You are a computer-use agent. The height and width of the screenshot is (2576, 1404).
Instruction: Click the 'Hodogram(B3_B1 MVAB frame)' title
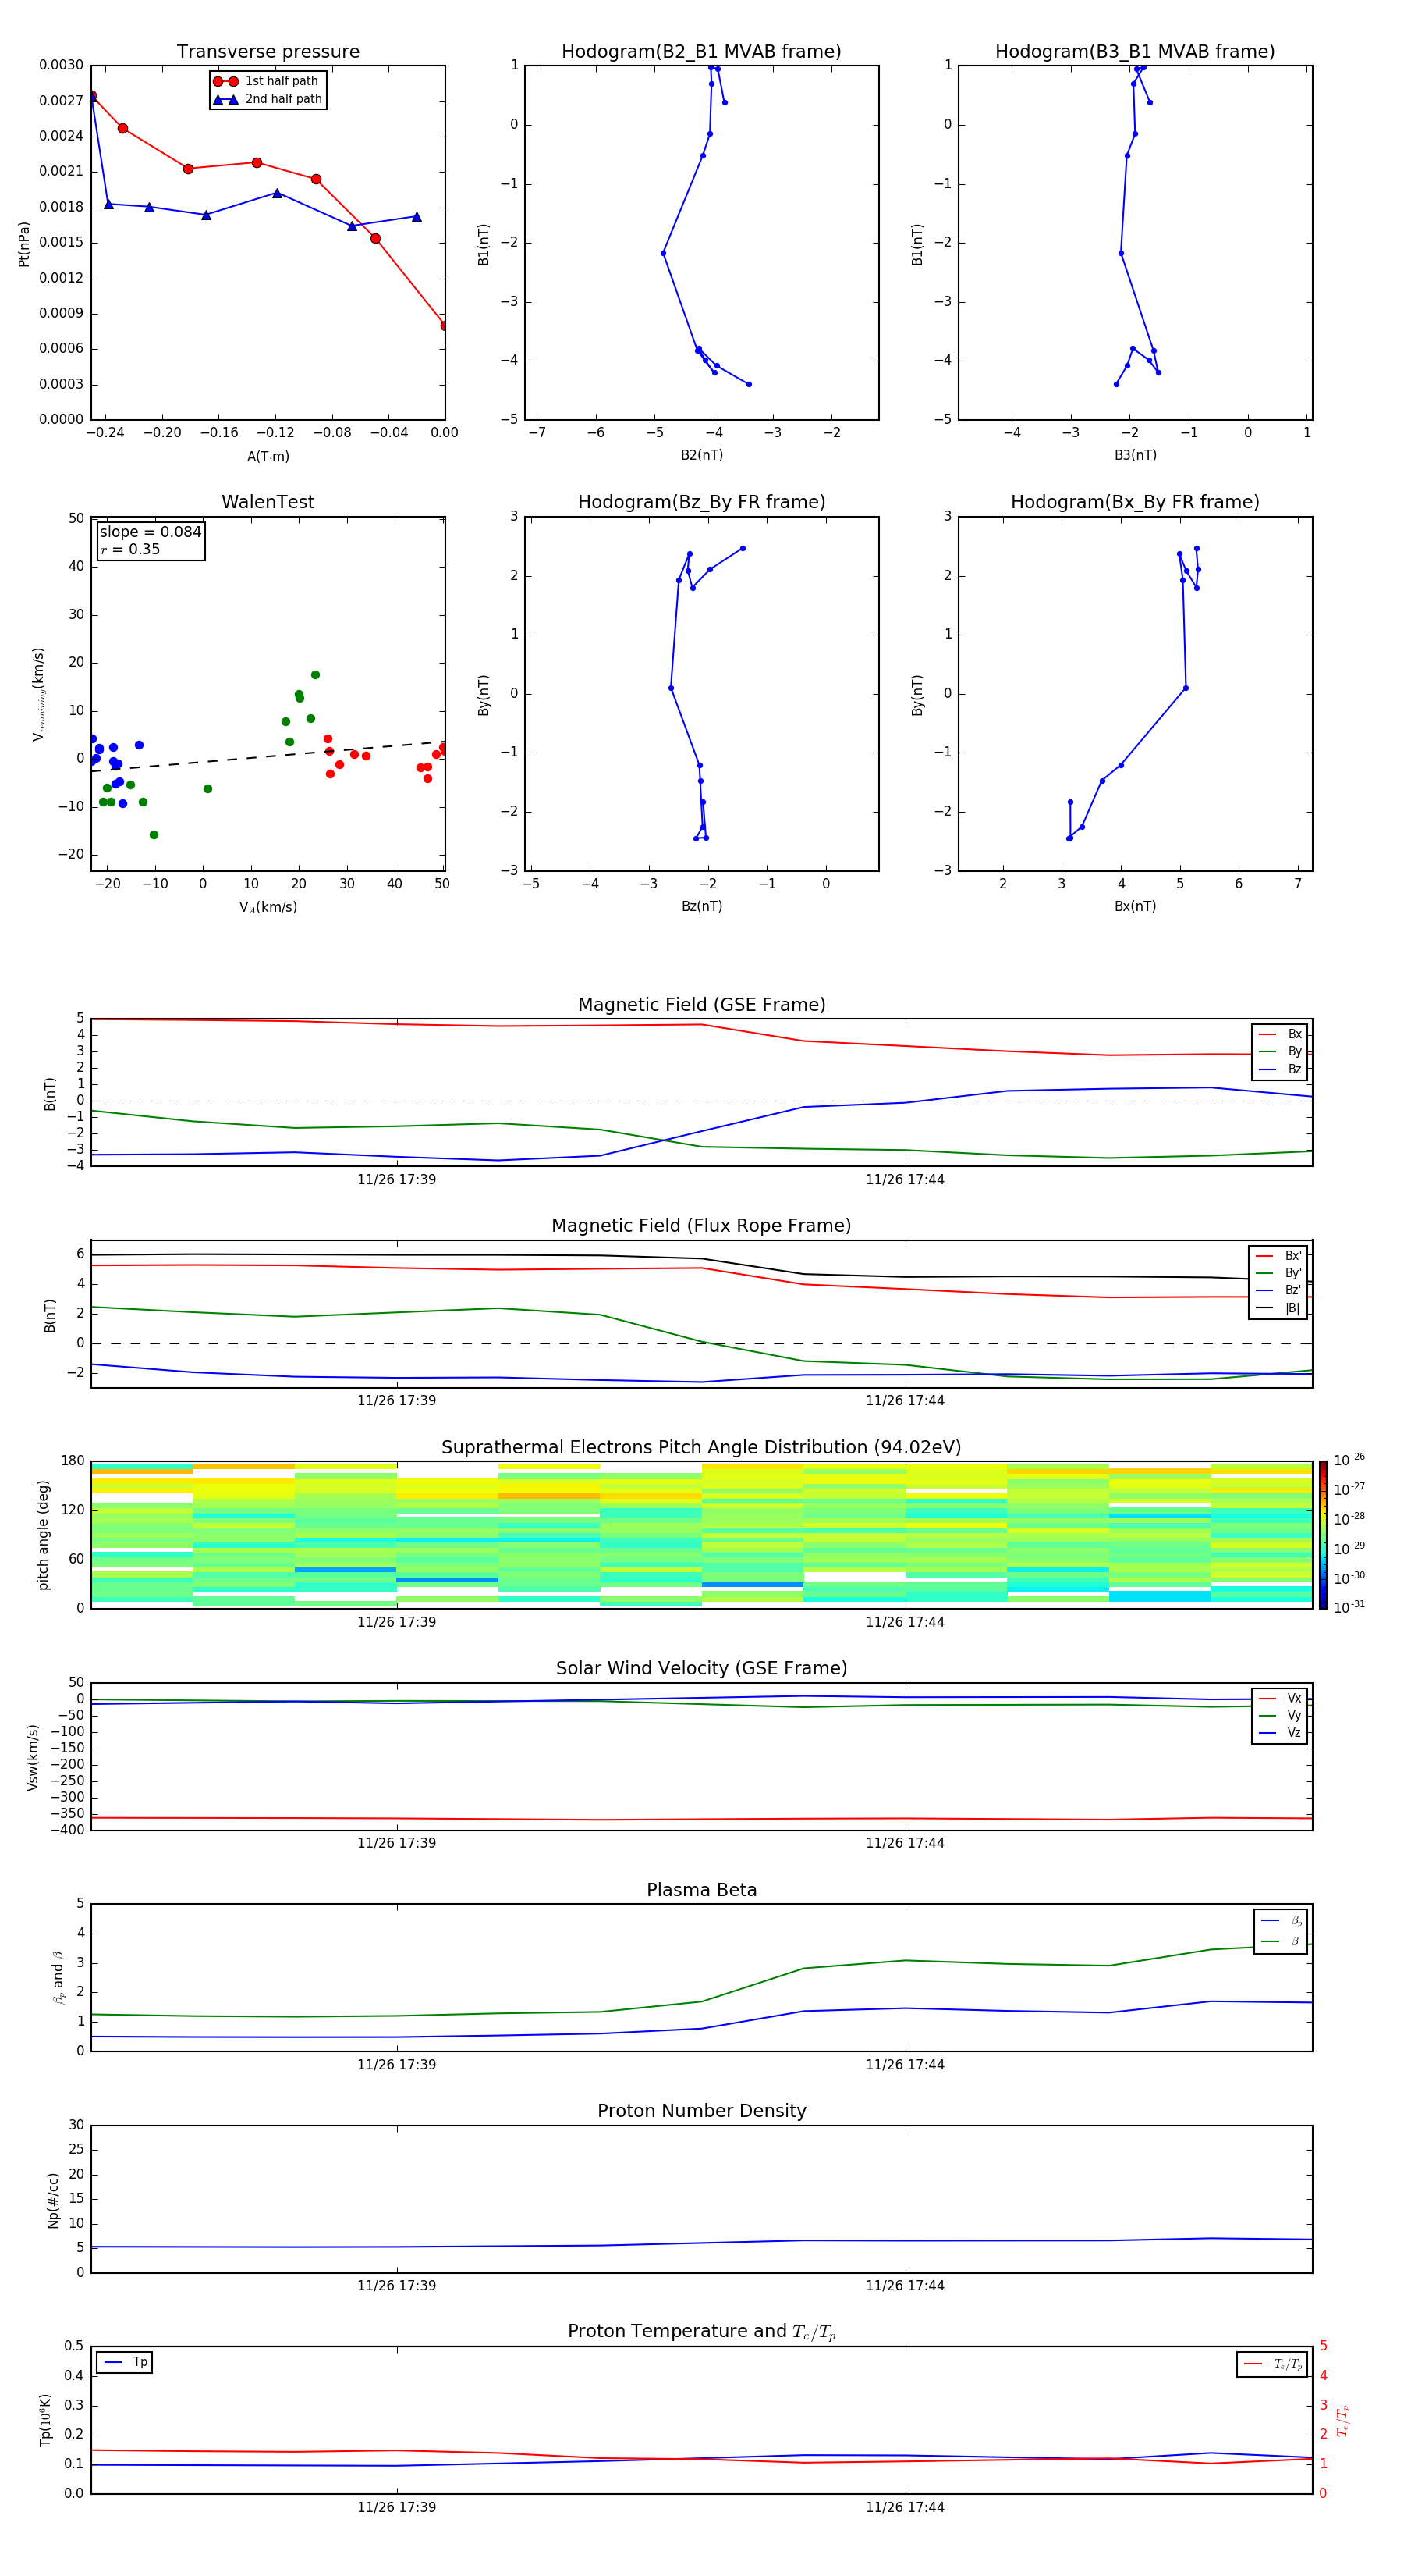tap(1135, 51)
